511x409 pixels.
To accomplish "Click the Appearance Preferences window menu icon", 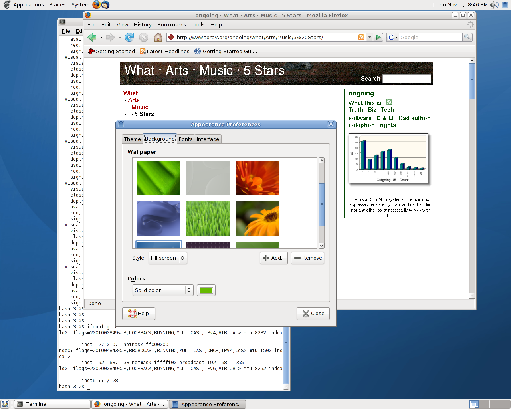I will pos(121,124).
